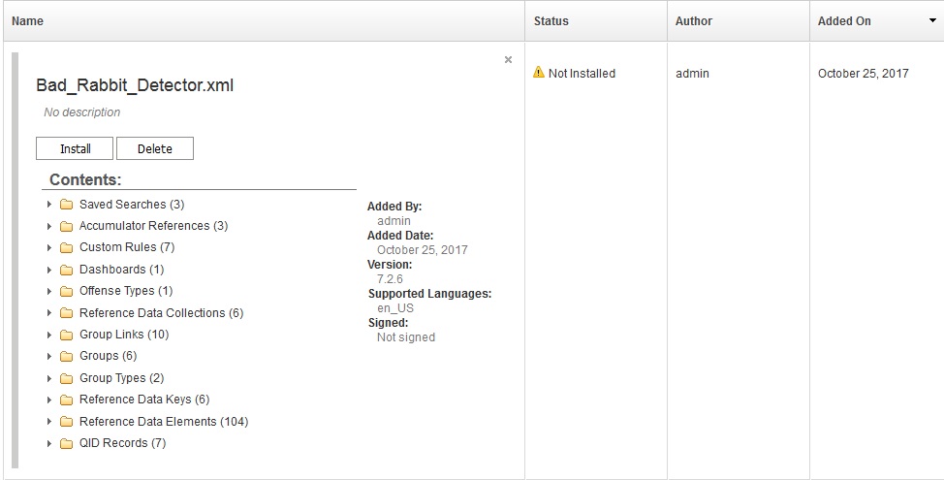Click the Reference Data Collections folder icon
This screenshot has height=480, width=944.
66,313
